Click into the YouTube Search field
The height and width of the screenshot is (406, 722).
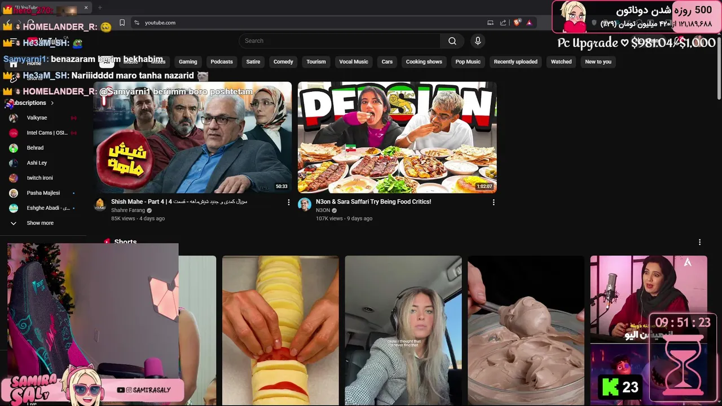[x=340, y=41]
